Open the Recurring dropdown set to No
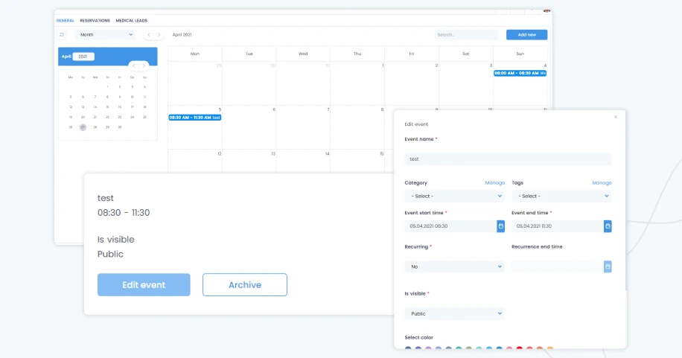The width and height of the screenshot is (682, 358). click(x=454, y=266)
